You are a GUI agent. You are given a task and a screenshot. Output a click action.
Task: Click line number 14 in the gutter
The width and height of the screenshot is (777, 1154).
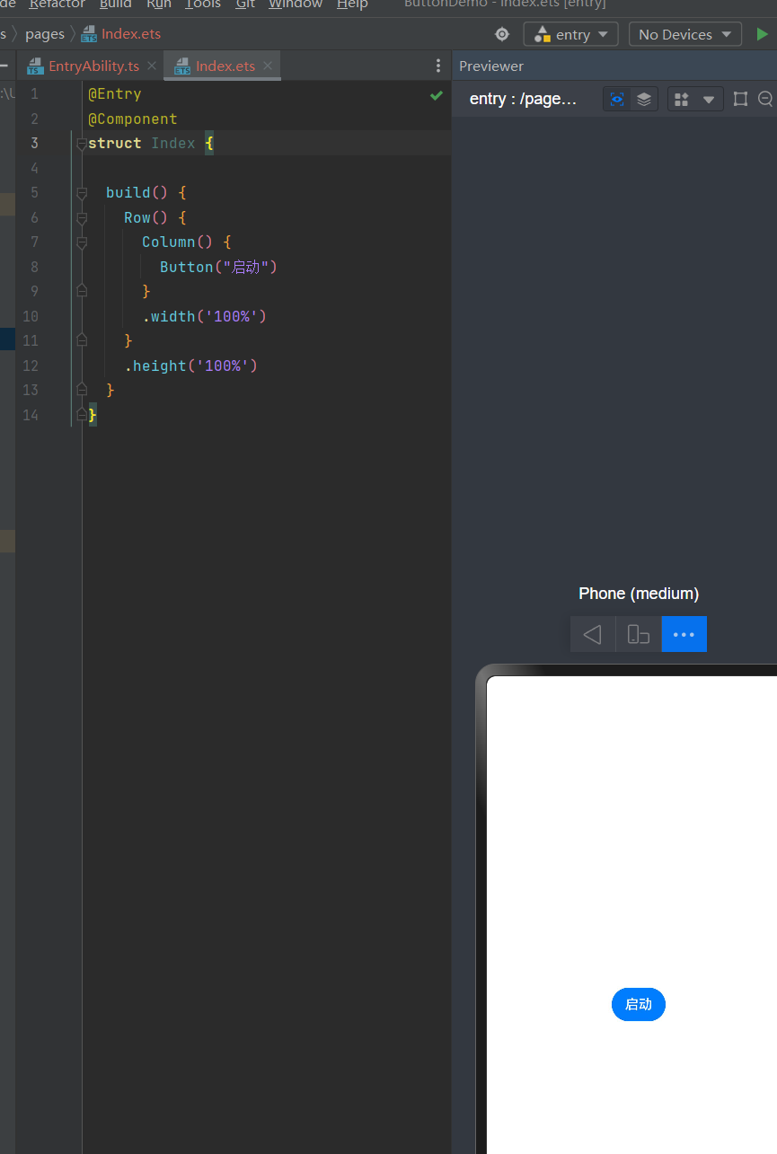point(31,415)
